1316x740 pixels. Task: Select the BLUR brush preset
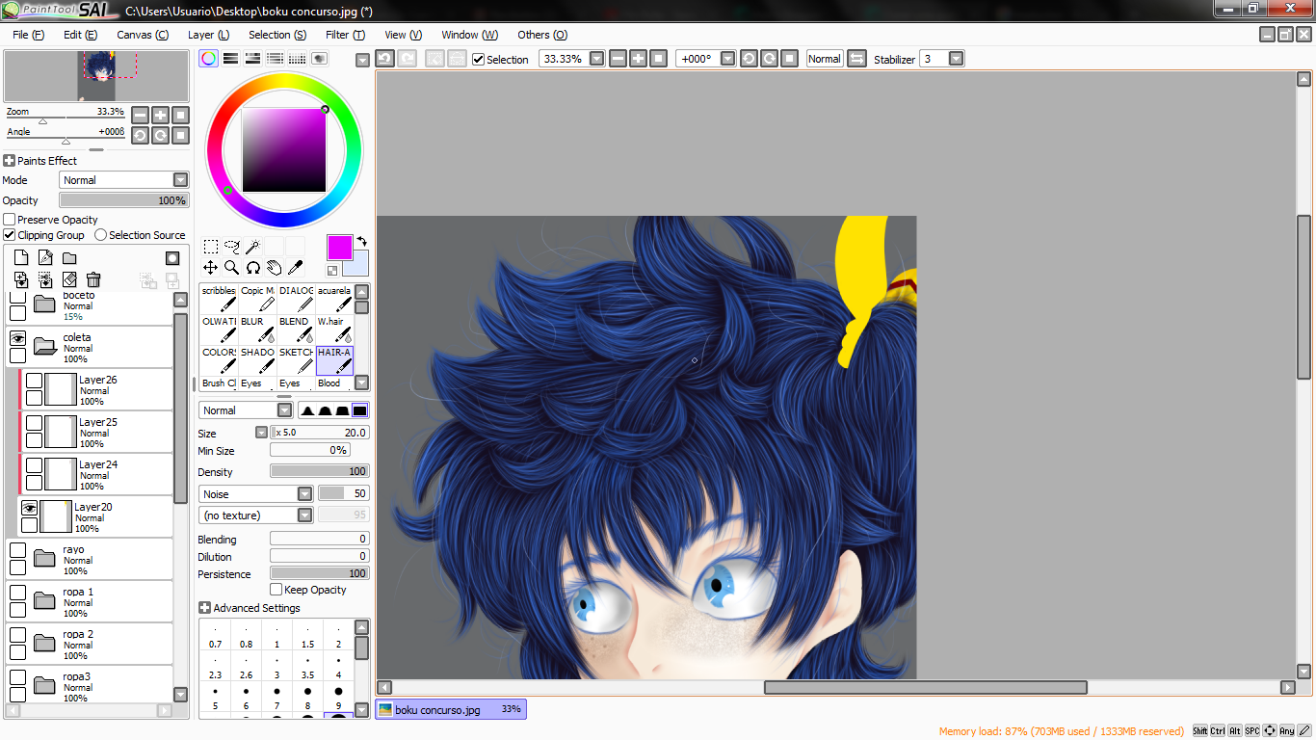point(257,330)
